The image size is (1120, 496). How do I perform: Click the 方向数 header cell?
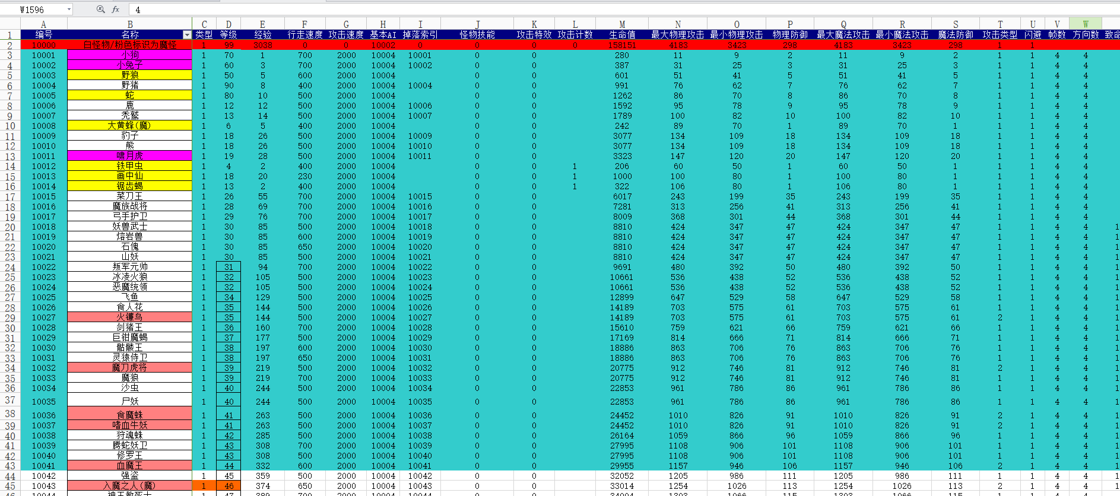pos(1086,35)
